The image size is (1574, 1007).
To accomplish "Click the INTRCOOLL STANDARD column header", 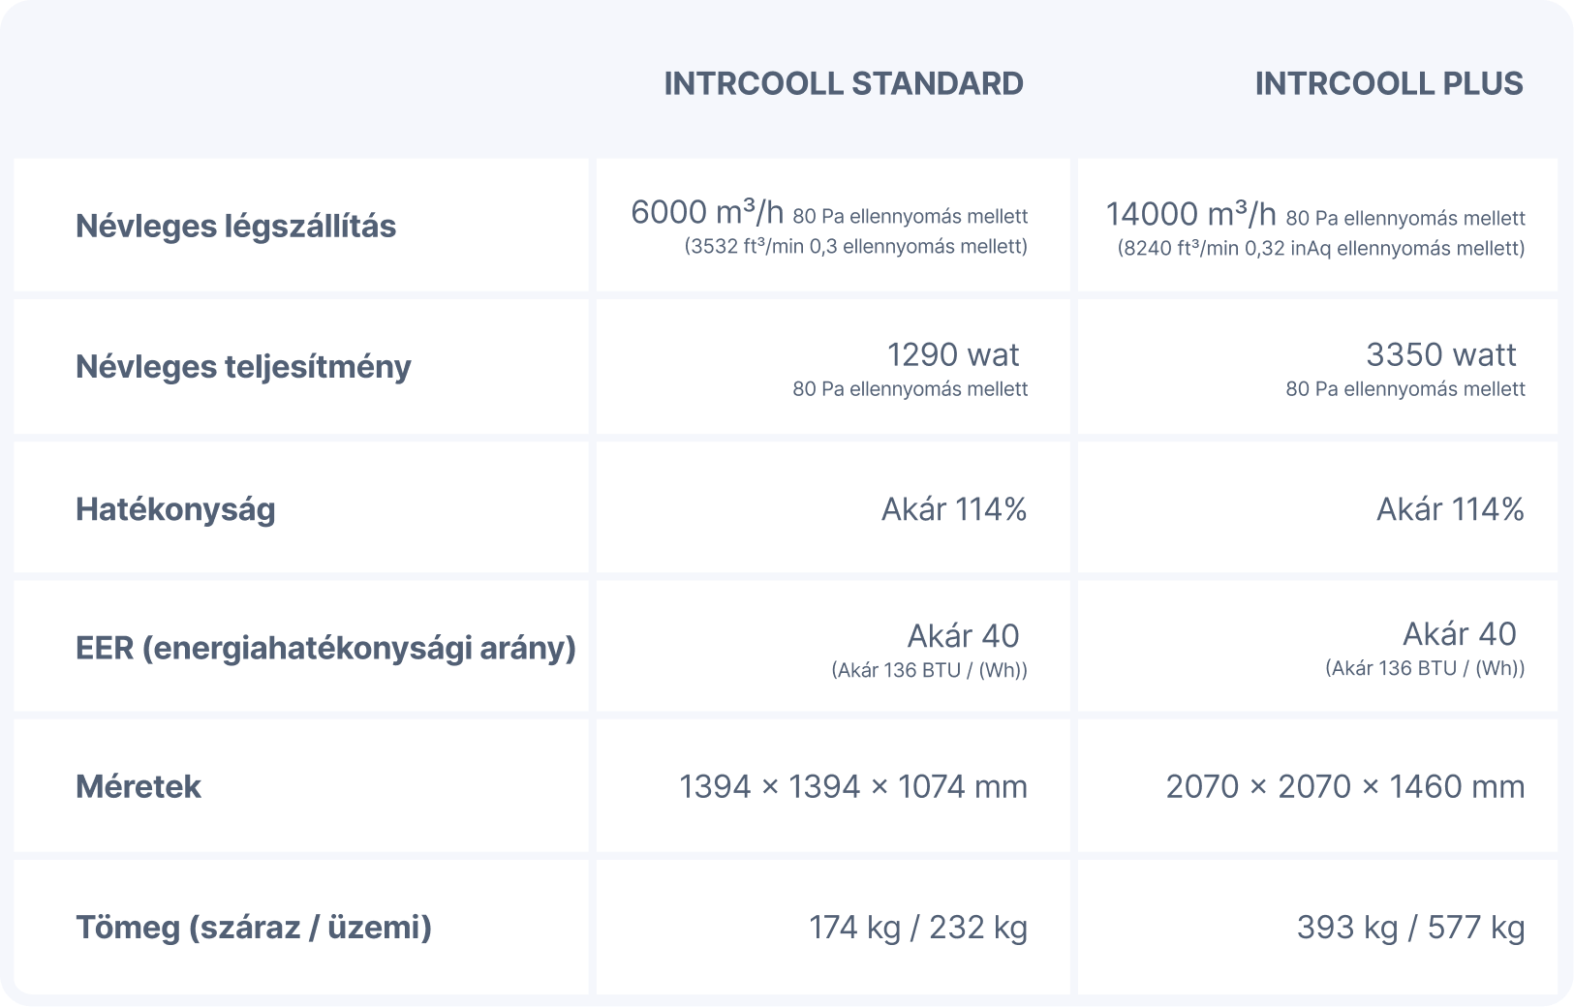I will (843, 84).
